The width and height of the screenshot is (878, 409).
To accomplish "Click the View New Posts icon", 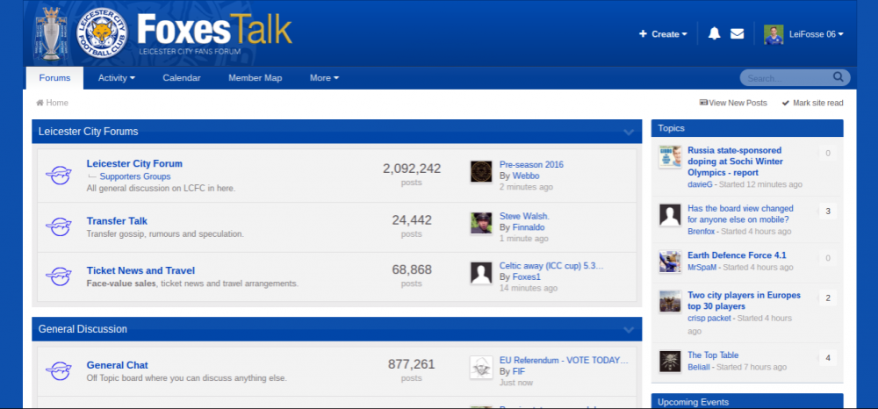I will pos(703,103).
